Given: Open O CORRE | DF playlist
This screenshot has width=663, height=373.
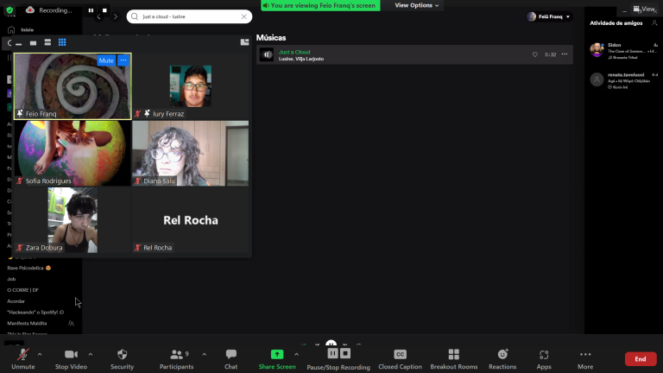Looking at the screenshot, I should point(22,290).
